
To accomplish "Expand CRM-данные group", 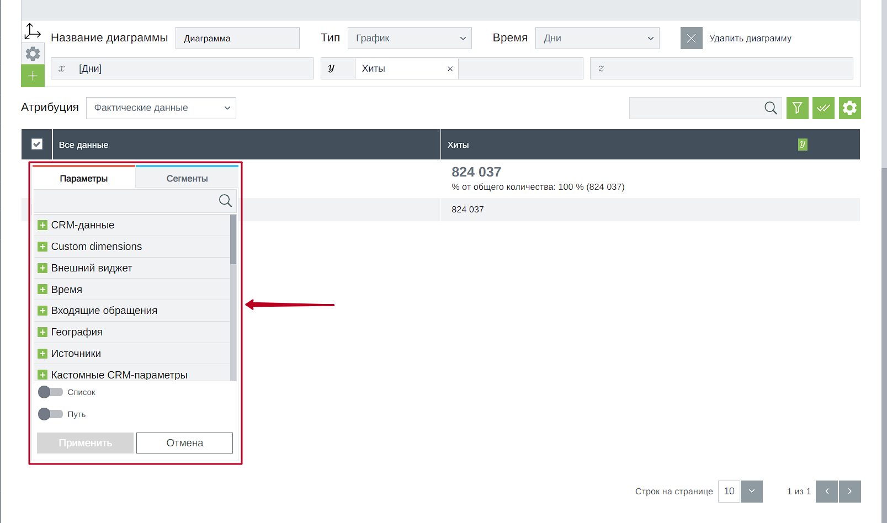I will coord(43,225).
